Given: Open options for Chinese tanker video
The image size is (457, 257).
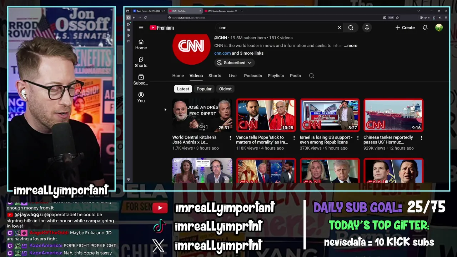Looking at the screenshot, I should click(422, 138).
